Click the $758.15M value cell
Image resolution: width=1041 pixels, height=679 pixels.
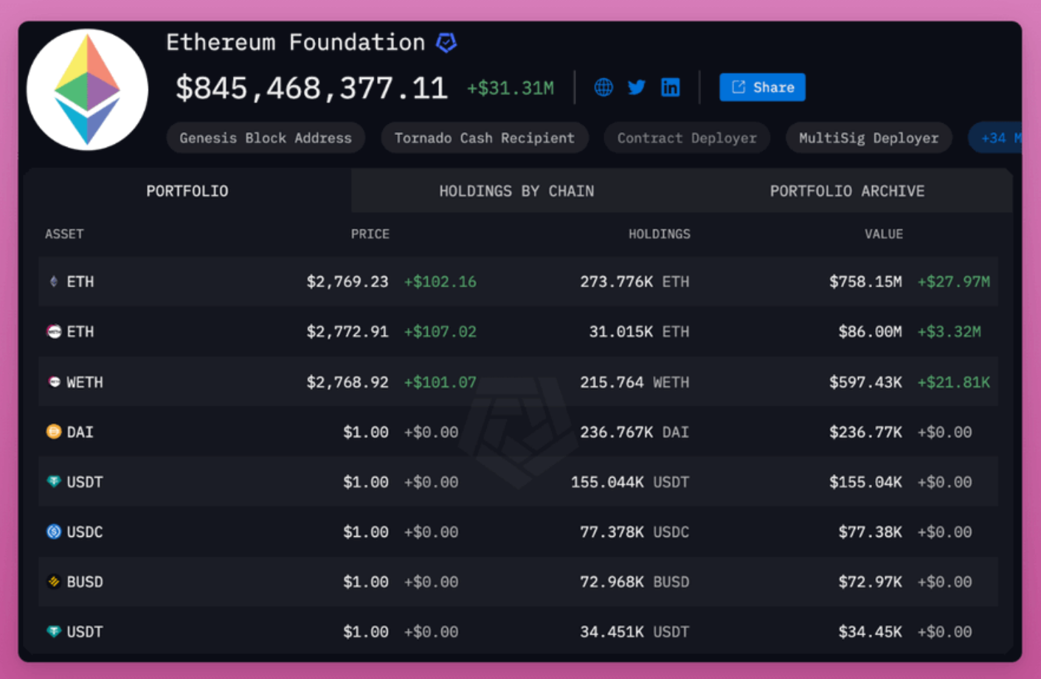click(865, 282)
